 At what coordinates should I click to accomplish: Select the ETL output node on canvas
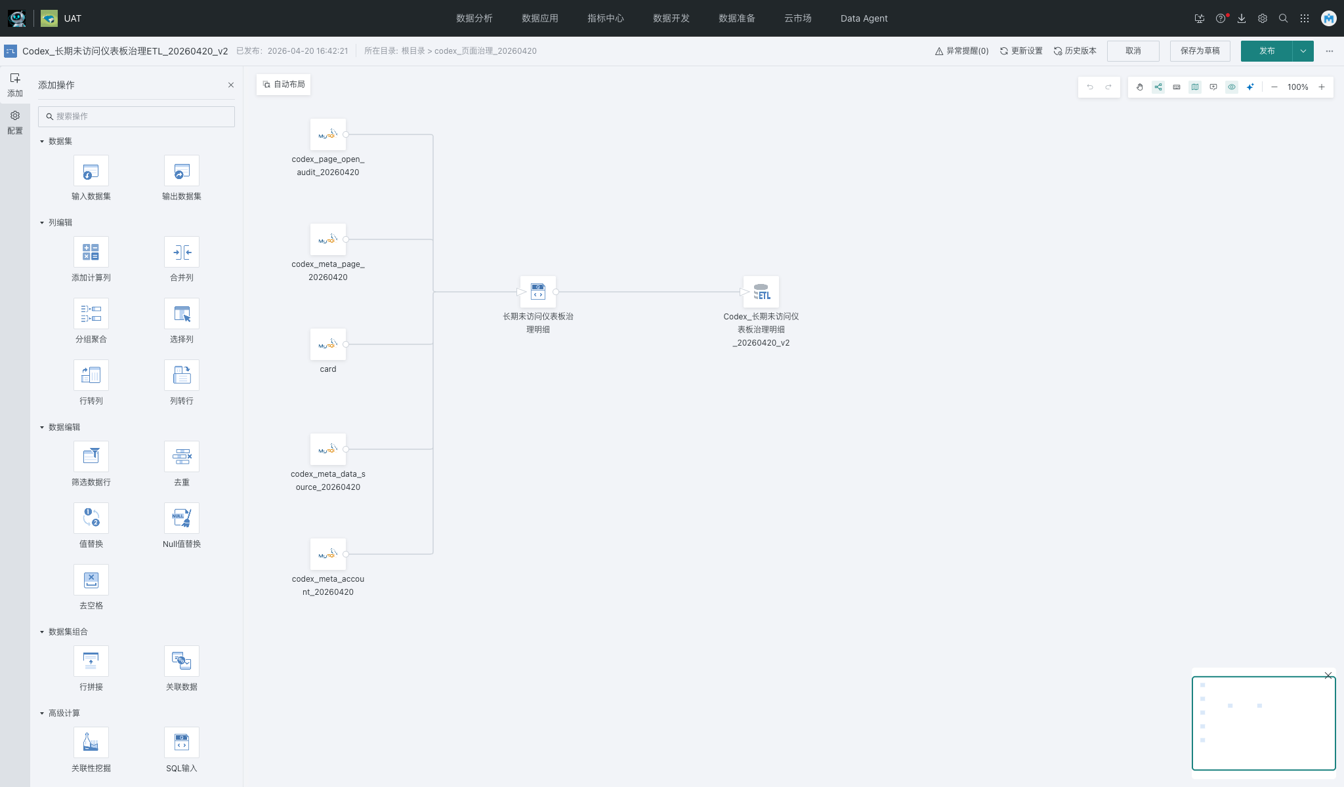point(761,292)
